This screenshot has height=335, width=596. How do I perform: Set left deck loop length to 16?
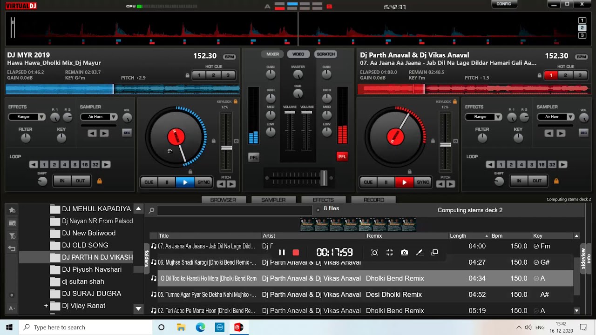click(x=85, y=164)
